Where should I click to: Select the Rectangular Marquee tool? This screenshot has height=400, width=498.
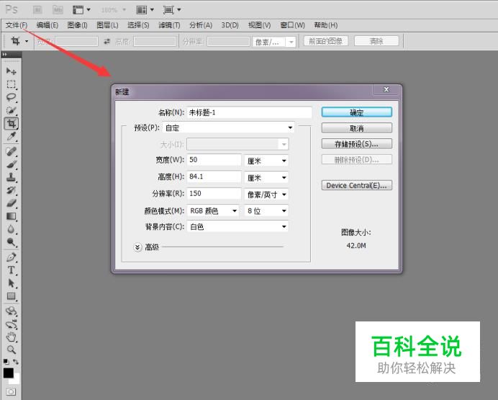[11, 84]
